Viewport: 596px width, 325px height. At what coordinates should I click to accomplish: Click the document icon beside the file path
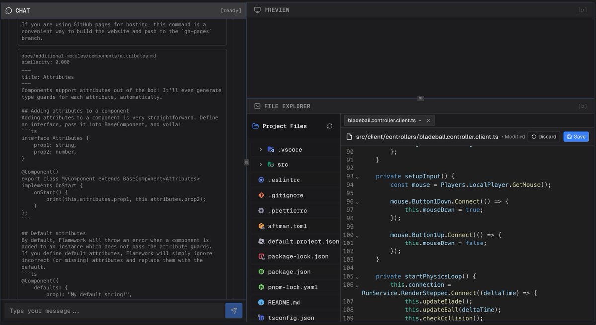click(349, 137)
